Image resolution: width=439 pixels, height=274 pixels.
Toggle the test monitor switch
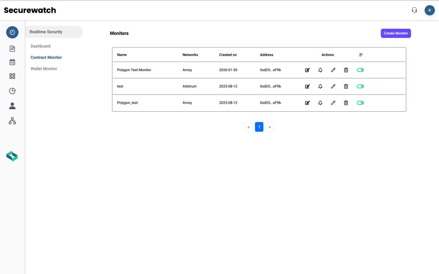click(360, 86)
